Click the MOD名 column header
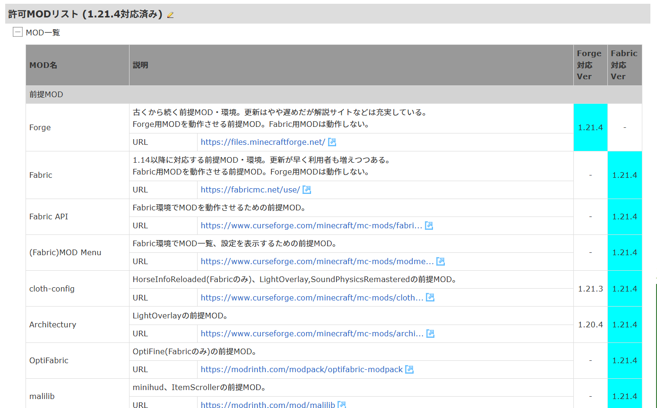The height and width of the screenshot is (408, 657). click(x=78, y=65)
